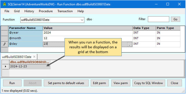This screenshot has height=94, width=186.
Task: Click the ellipsis button in the @day value cell
Action: coord(129,44)
